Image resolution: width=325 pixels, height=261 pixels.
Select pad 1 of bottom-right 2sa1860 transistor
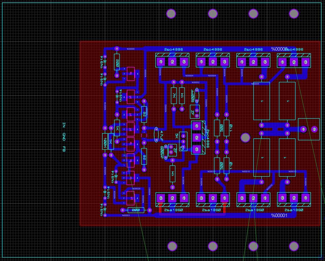click(x=305, y=198)
